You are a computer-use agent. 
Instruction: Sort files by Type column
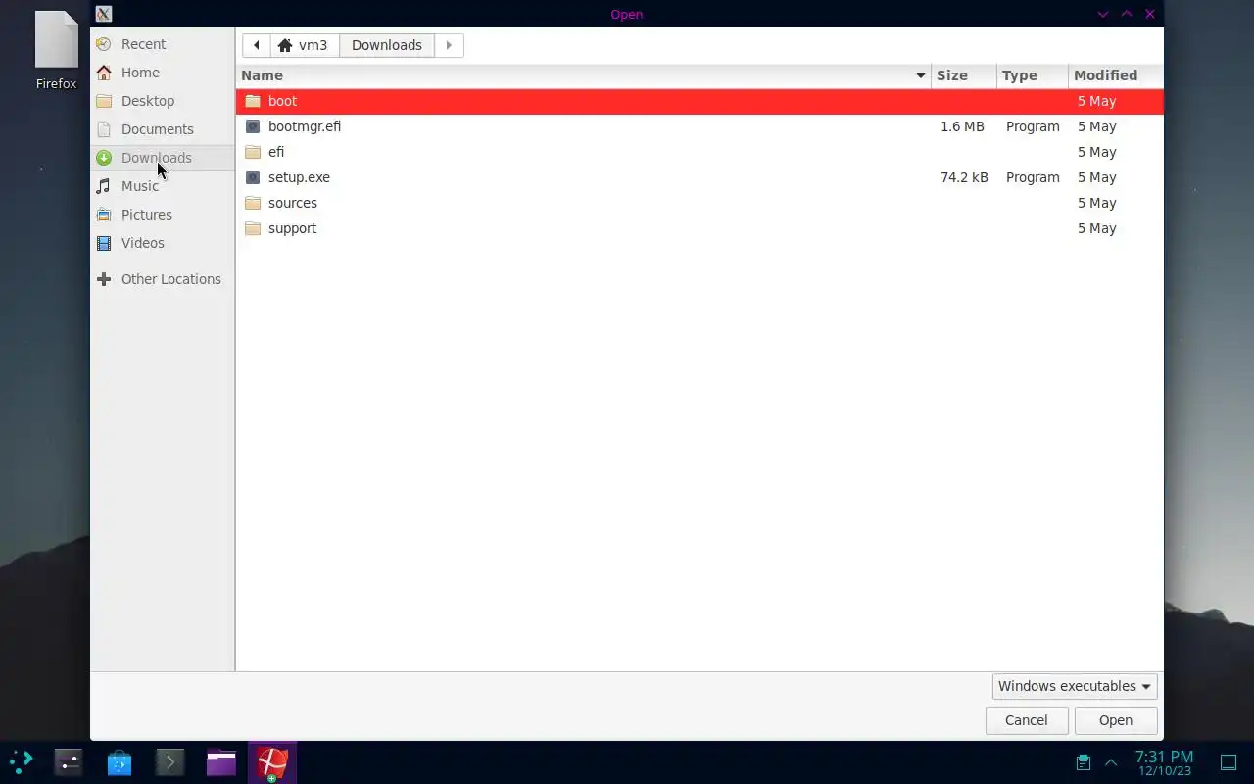[1033, 75]
